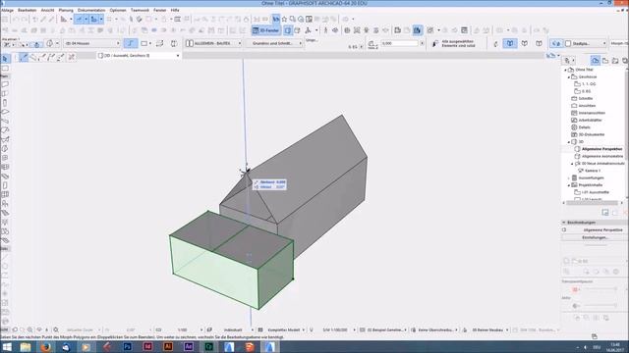Open the 3D / Auswahl, Geschoss tab dropdown
Viewport: 629px width, 353px height.
tap(139, 56)
